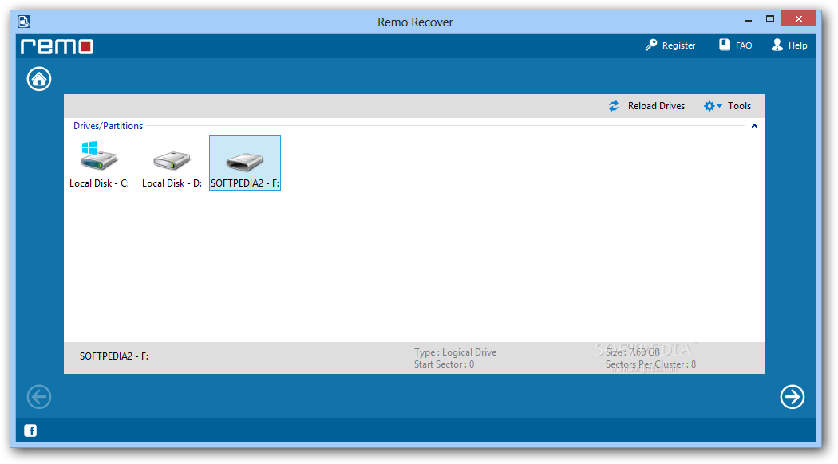
Task: Click the 'Local Disk - D:' label
Action: pos(172,183)
